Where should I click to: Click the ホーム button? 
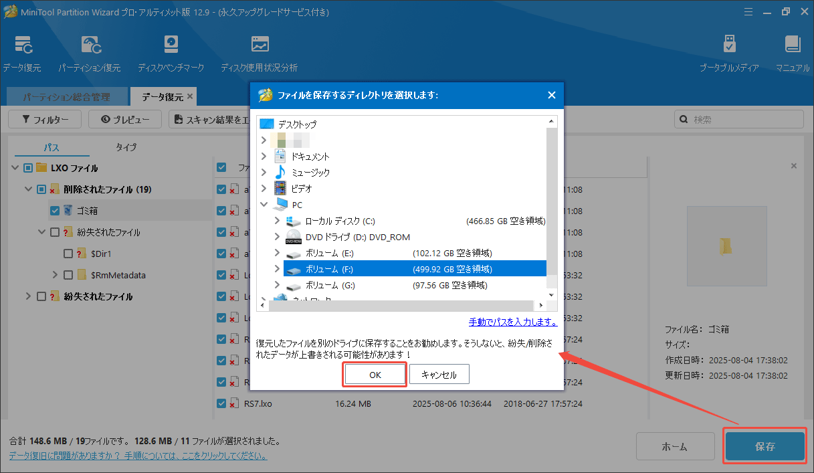click(677, 446)
